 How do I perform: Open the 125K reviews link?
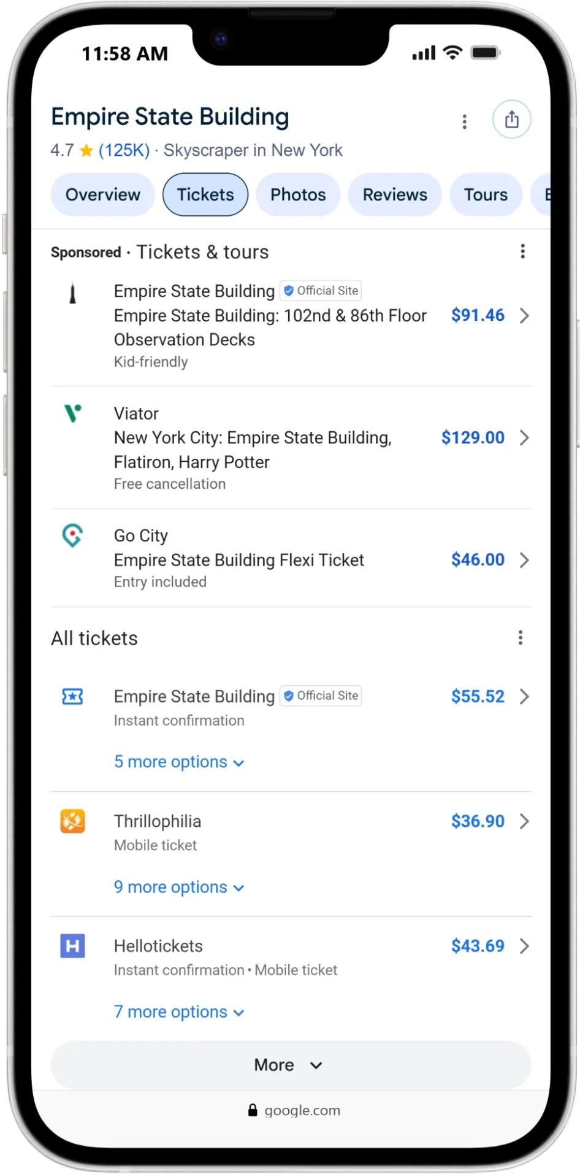(124, 150)
